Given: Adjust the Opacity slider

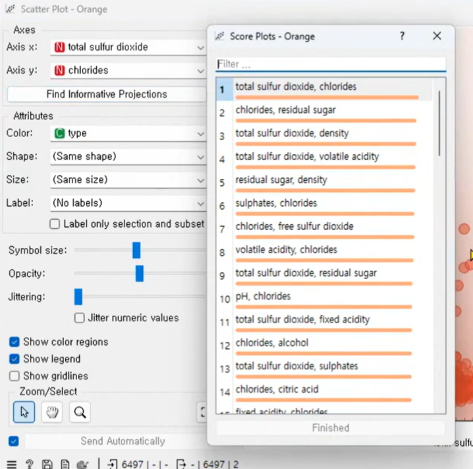Looking at the screenshot, I should click(140, 273).
